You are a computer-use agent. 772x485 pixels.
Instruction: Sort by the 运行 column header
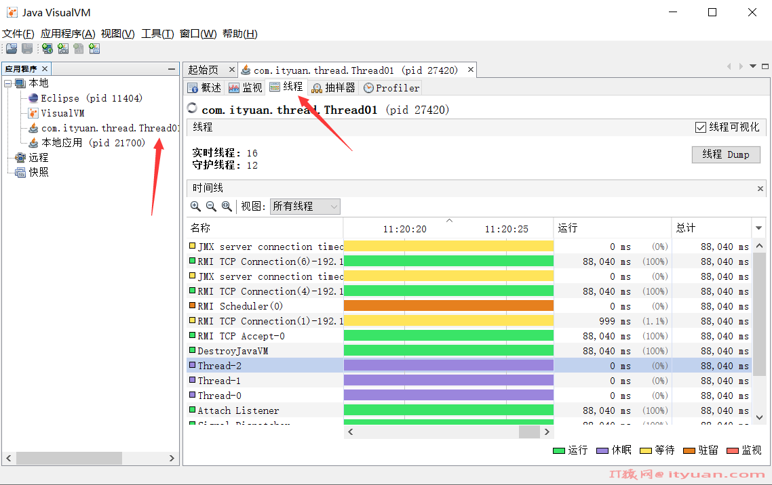point(613,228)
